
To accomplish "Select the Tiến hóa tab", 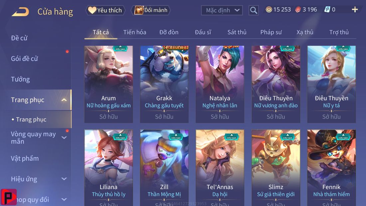I will (x=135, y=32).
